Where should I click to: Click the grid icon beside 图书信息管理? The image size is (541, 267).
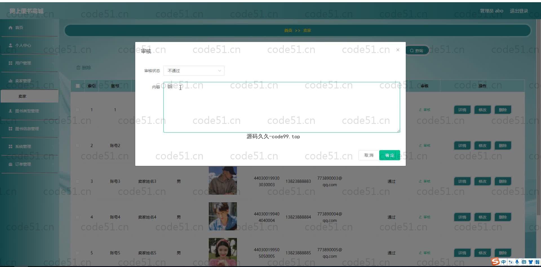click(x=10, y=129)
